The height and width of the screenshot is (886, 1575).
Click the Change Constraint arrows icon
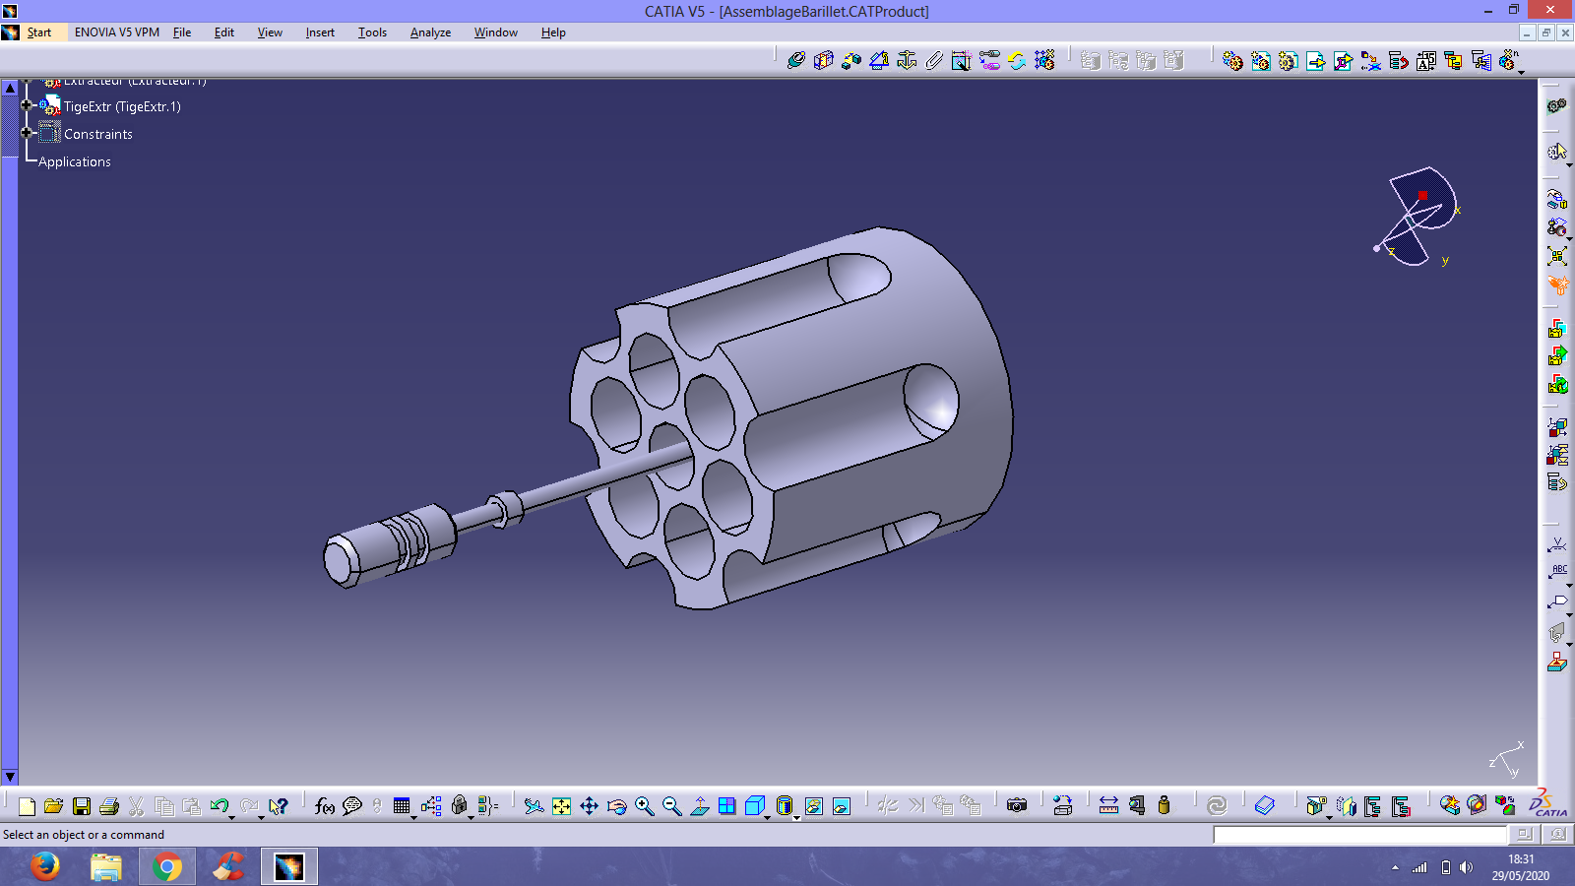(1017, 60)
